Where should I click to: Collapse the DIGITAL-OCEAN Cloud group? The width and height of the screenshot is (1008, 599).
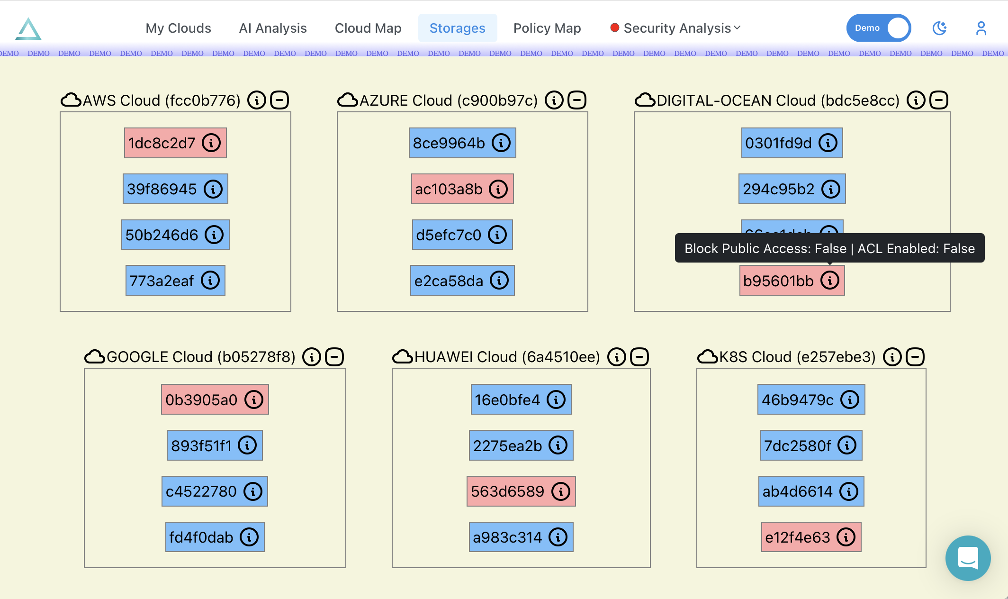939,100
